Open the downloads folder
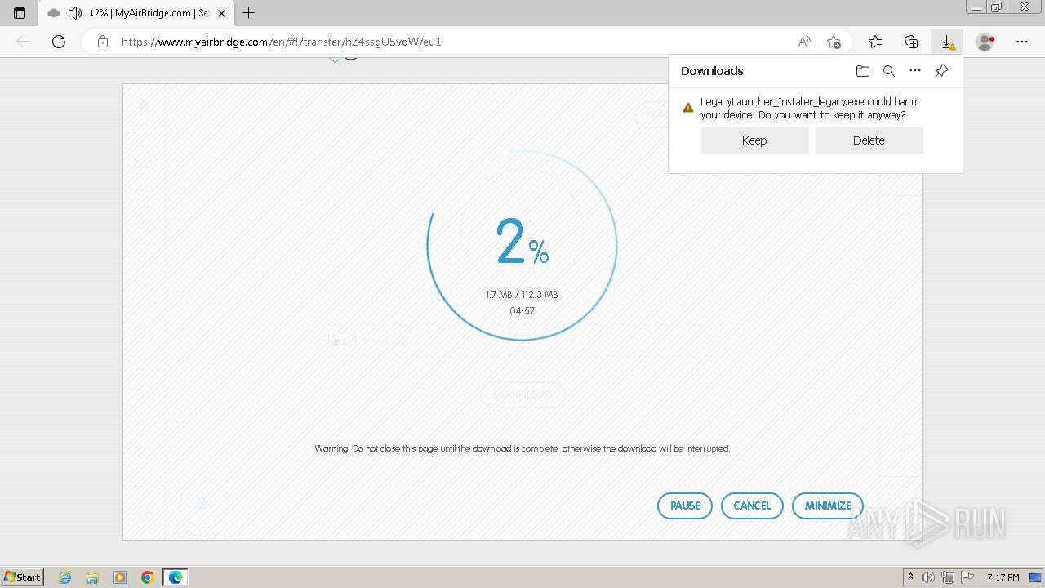 (x=863, y=71)
